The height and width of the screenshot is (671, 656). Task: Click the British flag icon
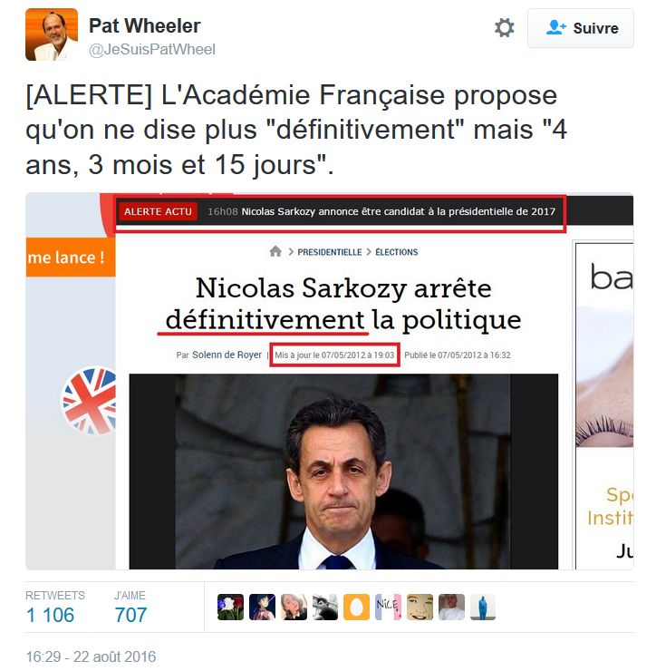(89, 401)
